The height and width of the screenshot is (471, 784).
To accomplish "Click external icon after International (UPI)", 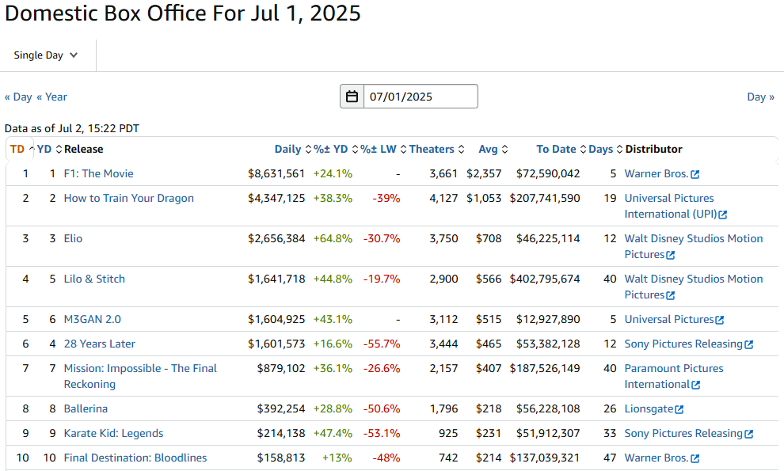I will (722, 215).
